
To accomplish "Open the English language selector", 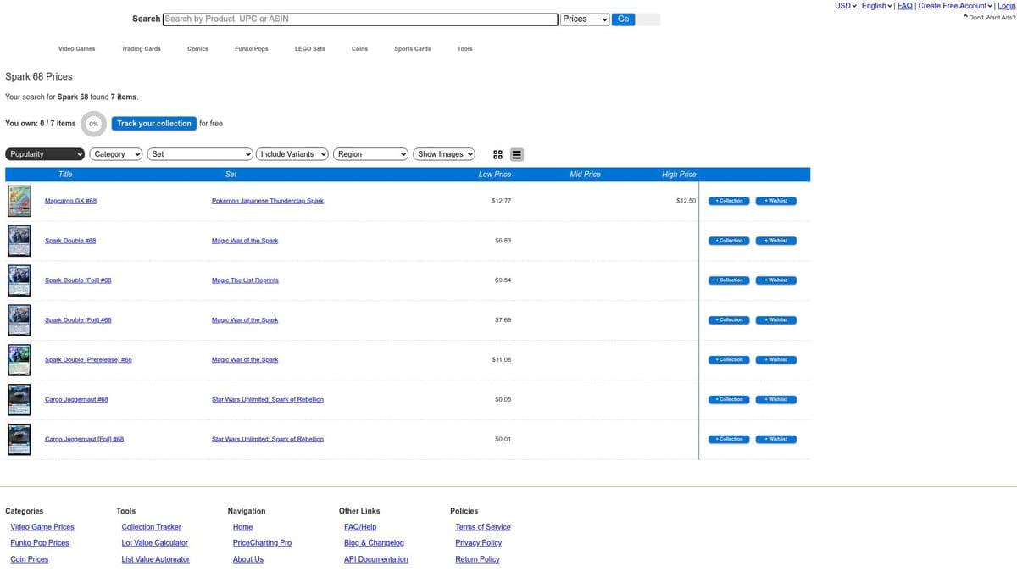I will (877, 6).
